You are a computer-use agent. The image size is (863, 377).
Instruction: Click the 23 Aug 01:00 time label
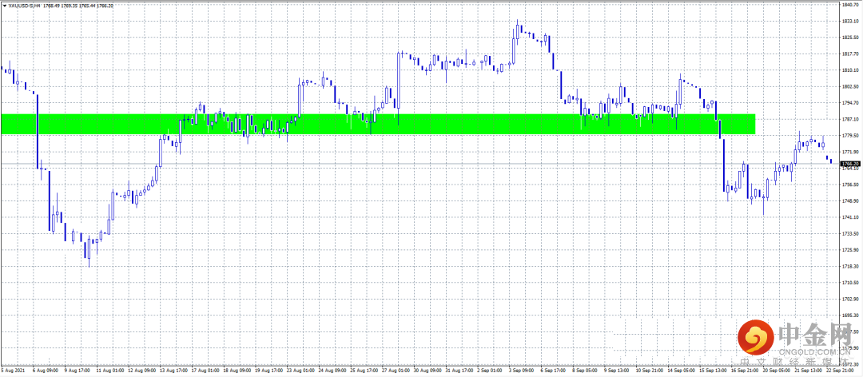coord(300,372)
